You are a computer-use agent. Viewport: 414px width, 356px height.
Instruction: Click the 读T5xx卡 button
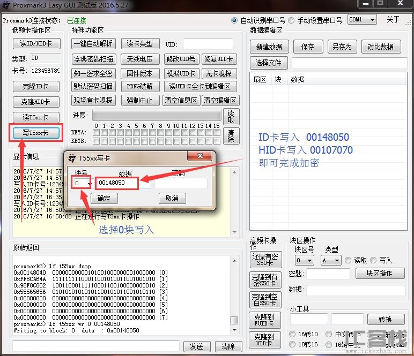tap(36, 117)
